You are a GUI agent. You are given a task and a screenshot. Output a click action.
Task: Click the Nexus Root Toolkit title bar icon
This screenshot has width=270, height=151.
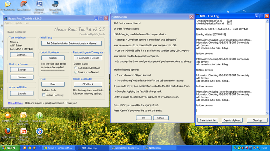pos(5,19)
